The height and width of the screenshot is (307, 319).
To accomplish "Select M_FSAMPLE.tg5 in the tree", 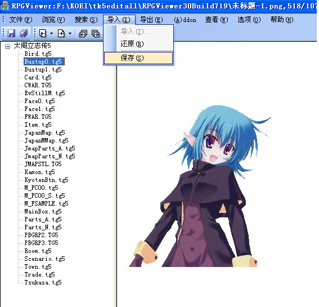I will [x=46, y=203].
